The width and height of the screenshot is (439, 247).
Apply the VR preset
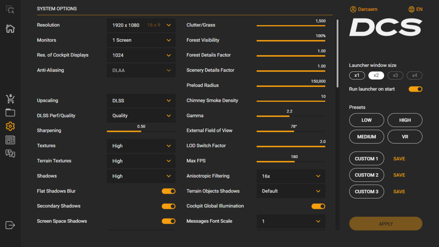(405, 137)
